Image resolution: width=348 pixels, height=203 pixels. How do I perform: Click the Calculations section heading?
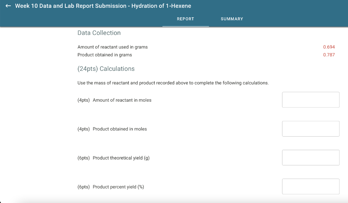click(x=106, y=68)
